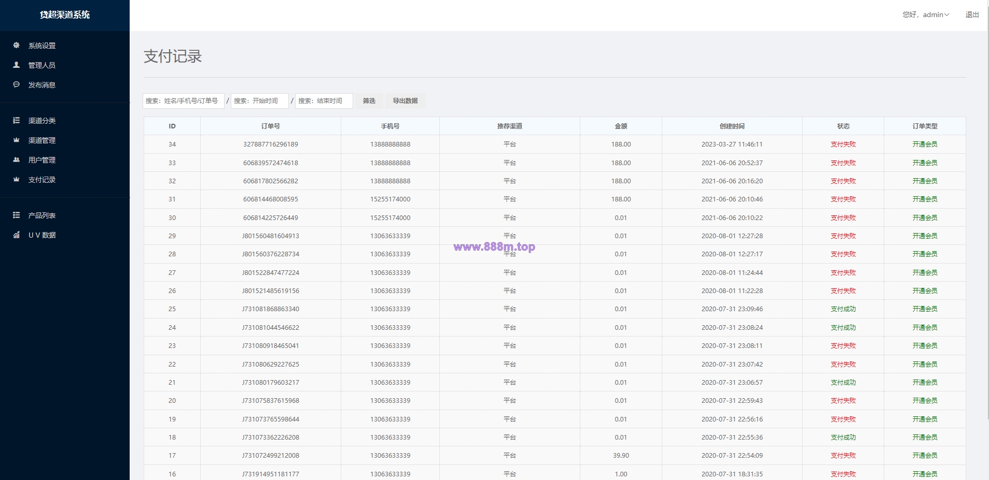Click the gear icon beside 系统设置
This screenshot has width=989, height=480.
(x=17, y=45)
